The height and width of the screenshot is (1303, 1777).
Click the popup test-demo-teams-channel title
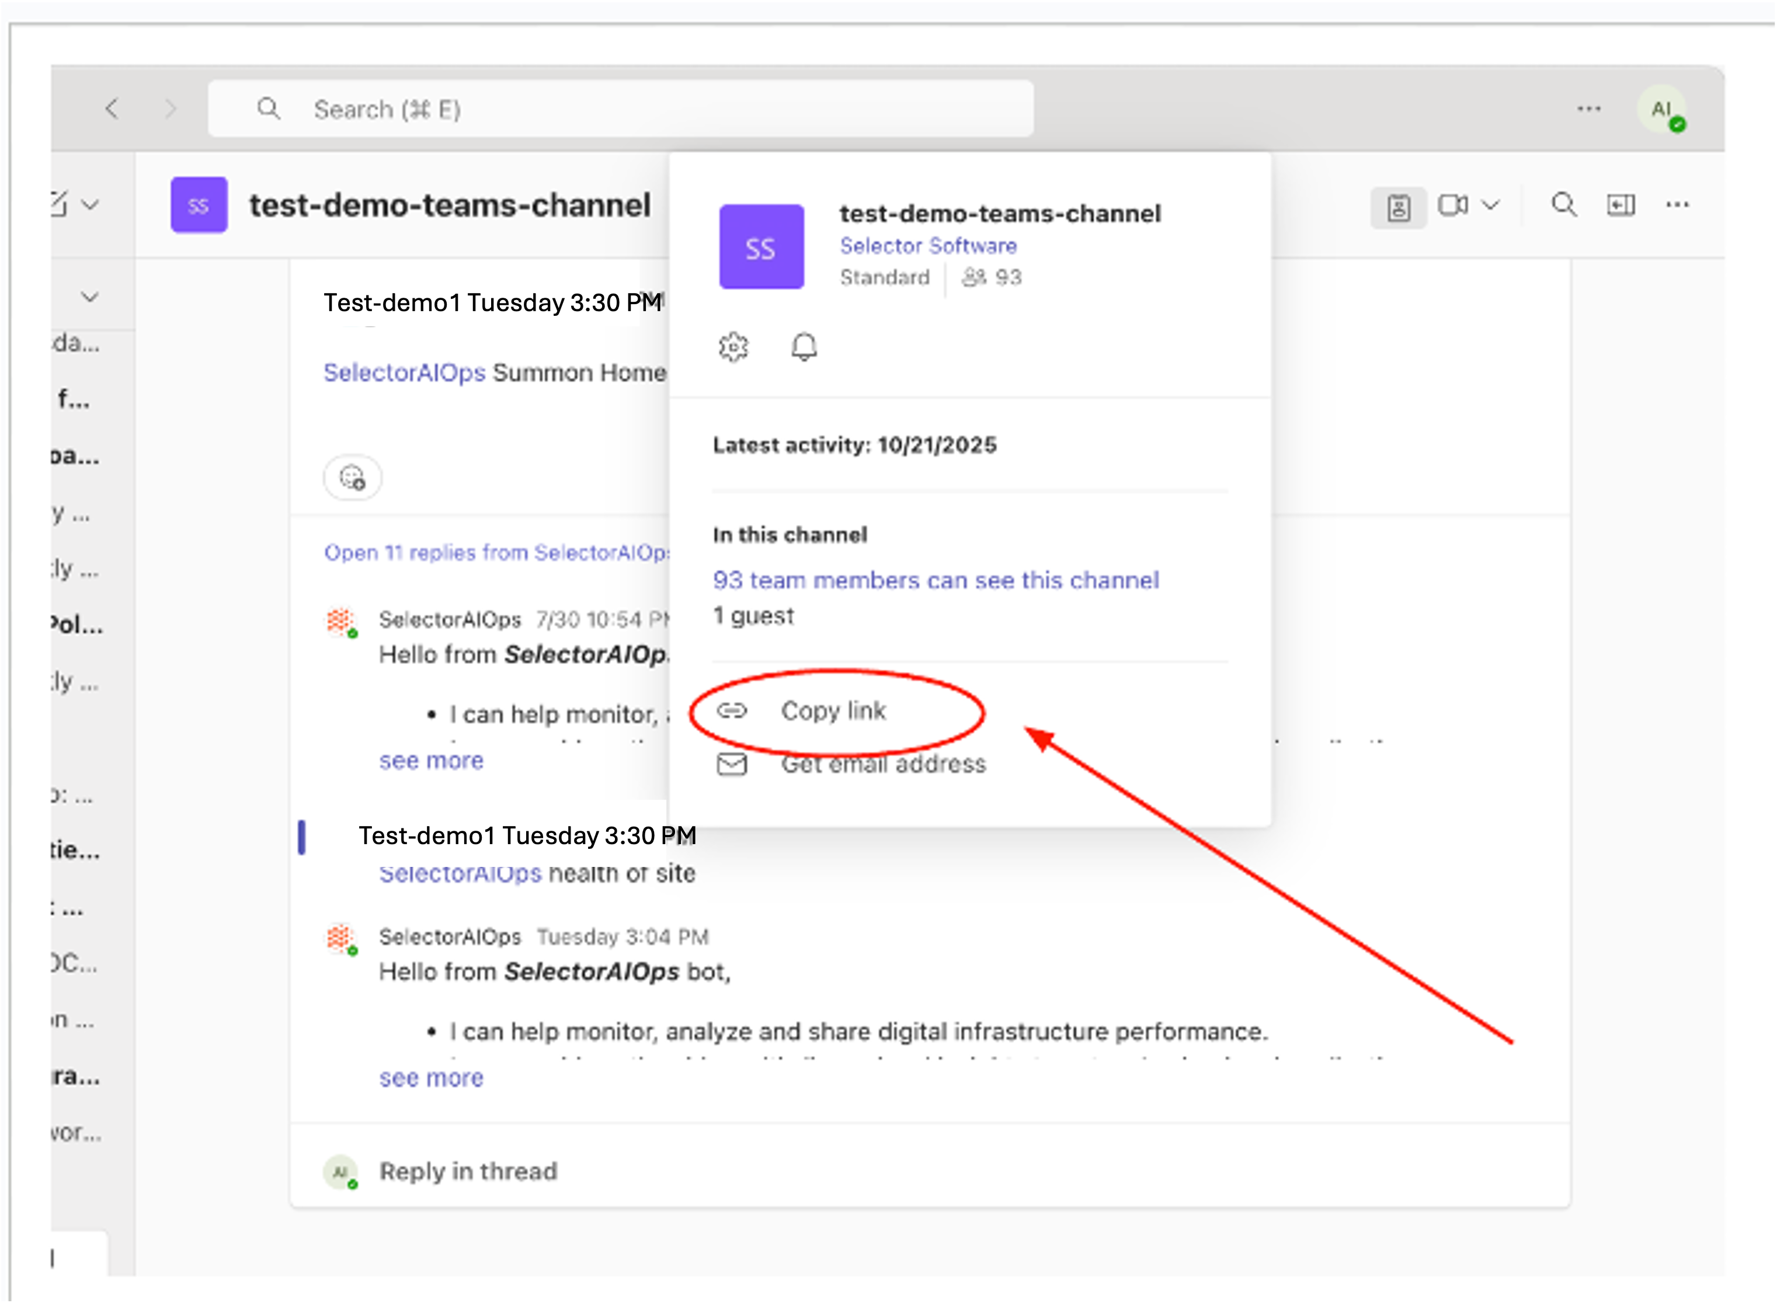click(x=1000, y=213)
